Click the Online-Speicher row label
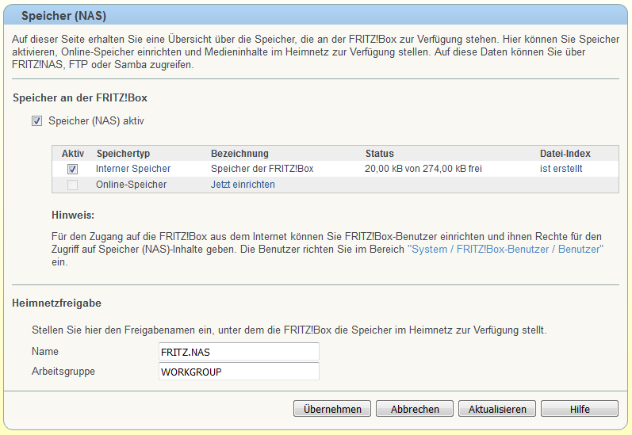The image size is (632, 435). (x=131, y=185)
